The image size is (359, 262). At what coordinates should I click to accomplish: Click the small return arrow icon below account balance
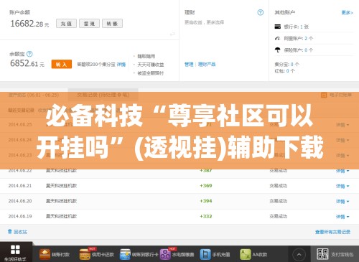tap(172, 34)
